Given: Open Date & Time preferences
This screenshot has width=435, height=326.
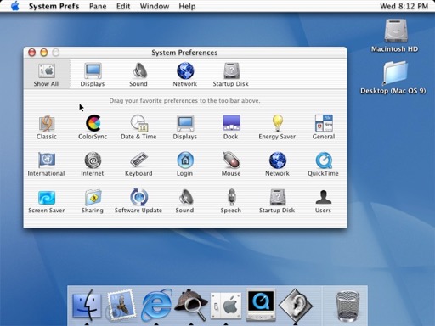Looking at the screenshot, I should (138, 127).
